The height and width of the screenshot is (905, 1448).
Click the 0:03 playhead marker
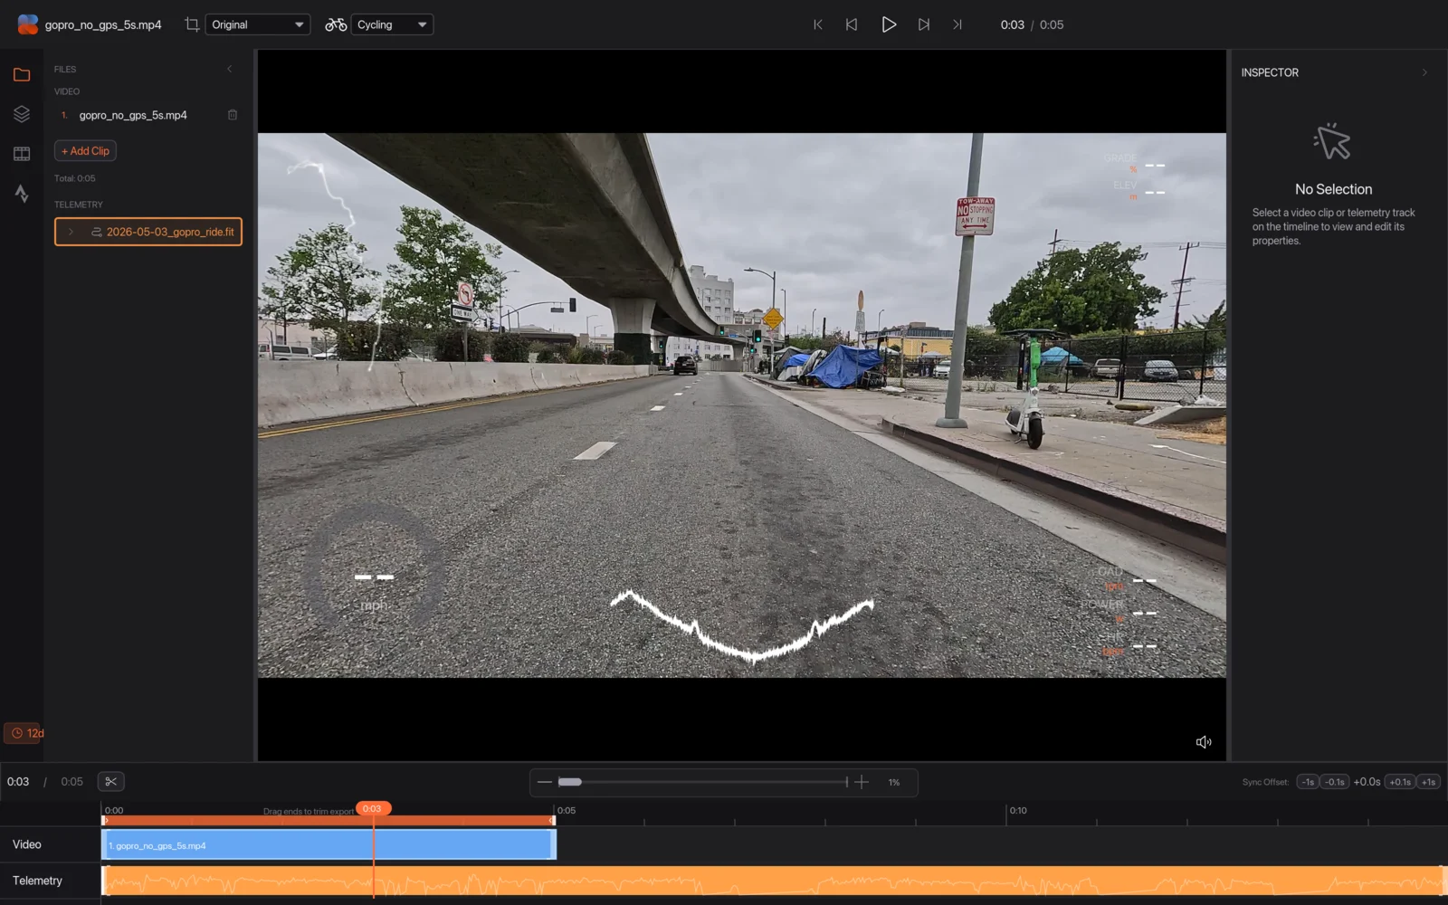click(x=373, y=808)
